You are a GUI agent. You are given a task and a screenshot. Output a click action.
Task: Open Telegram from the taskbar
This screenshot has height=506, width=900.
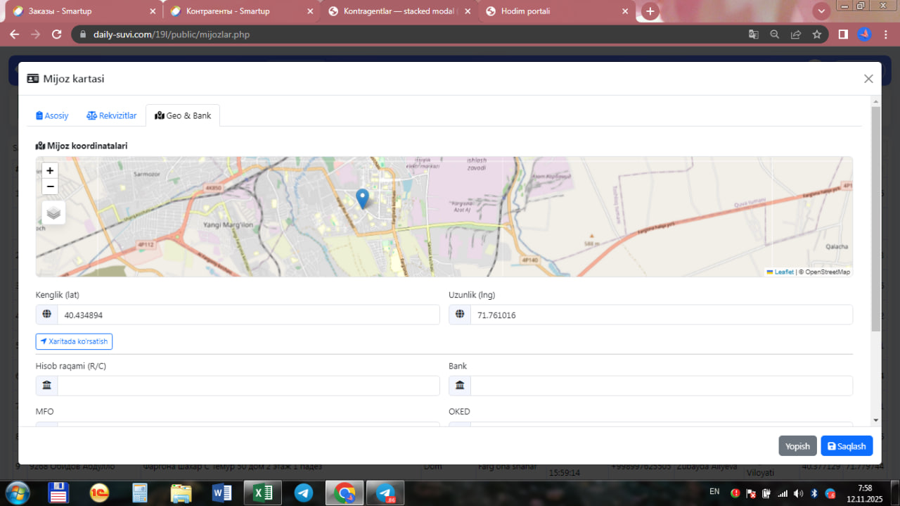(x=304, y=493)
